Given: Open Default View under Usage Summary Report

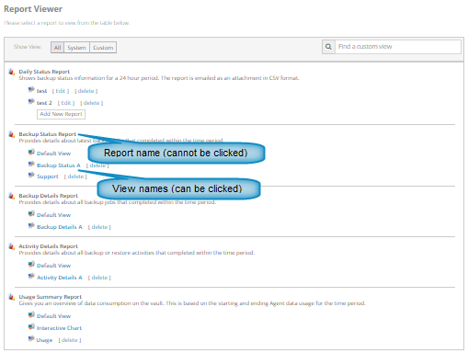Looking at the screenshot, I should [53, 316].
